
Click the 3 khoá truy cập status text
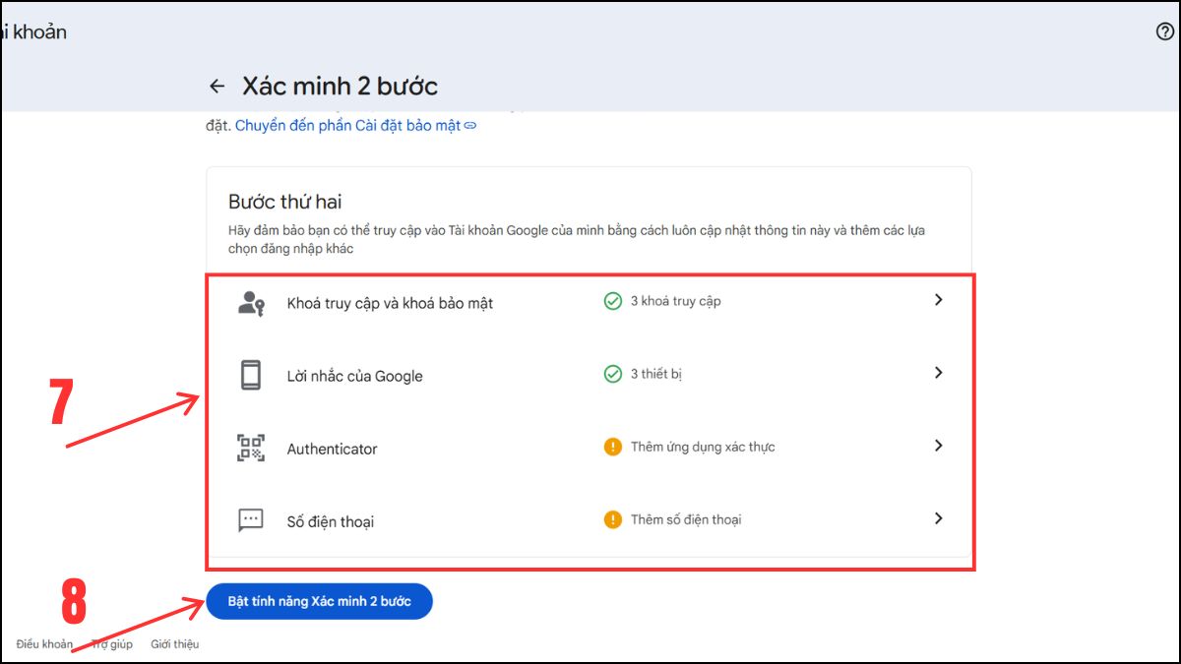pos(675,301)
